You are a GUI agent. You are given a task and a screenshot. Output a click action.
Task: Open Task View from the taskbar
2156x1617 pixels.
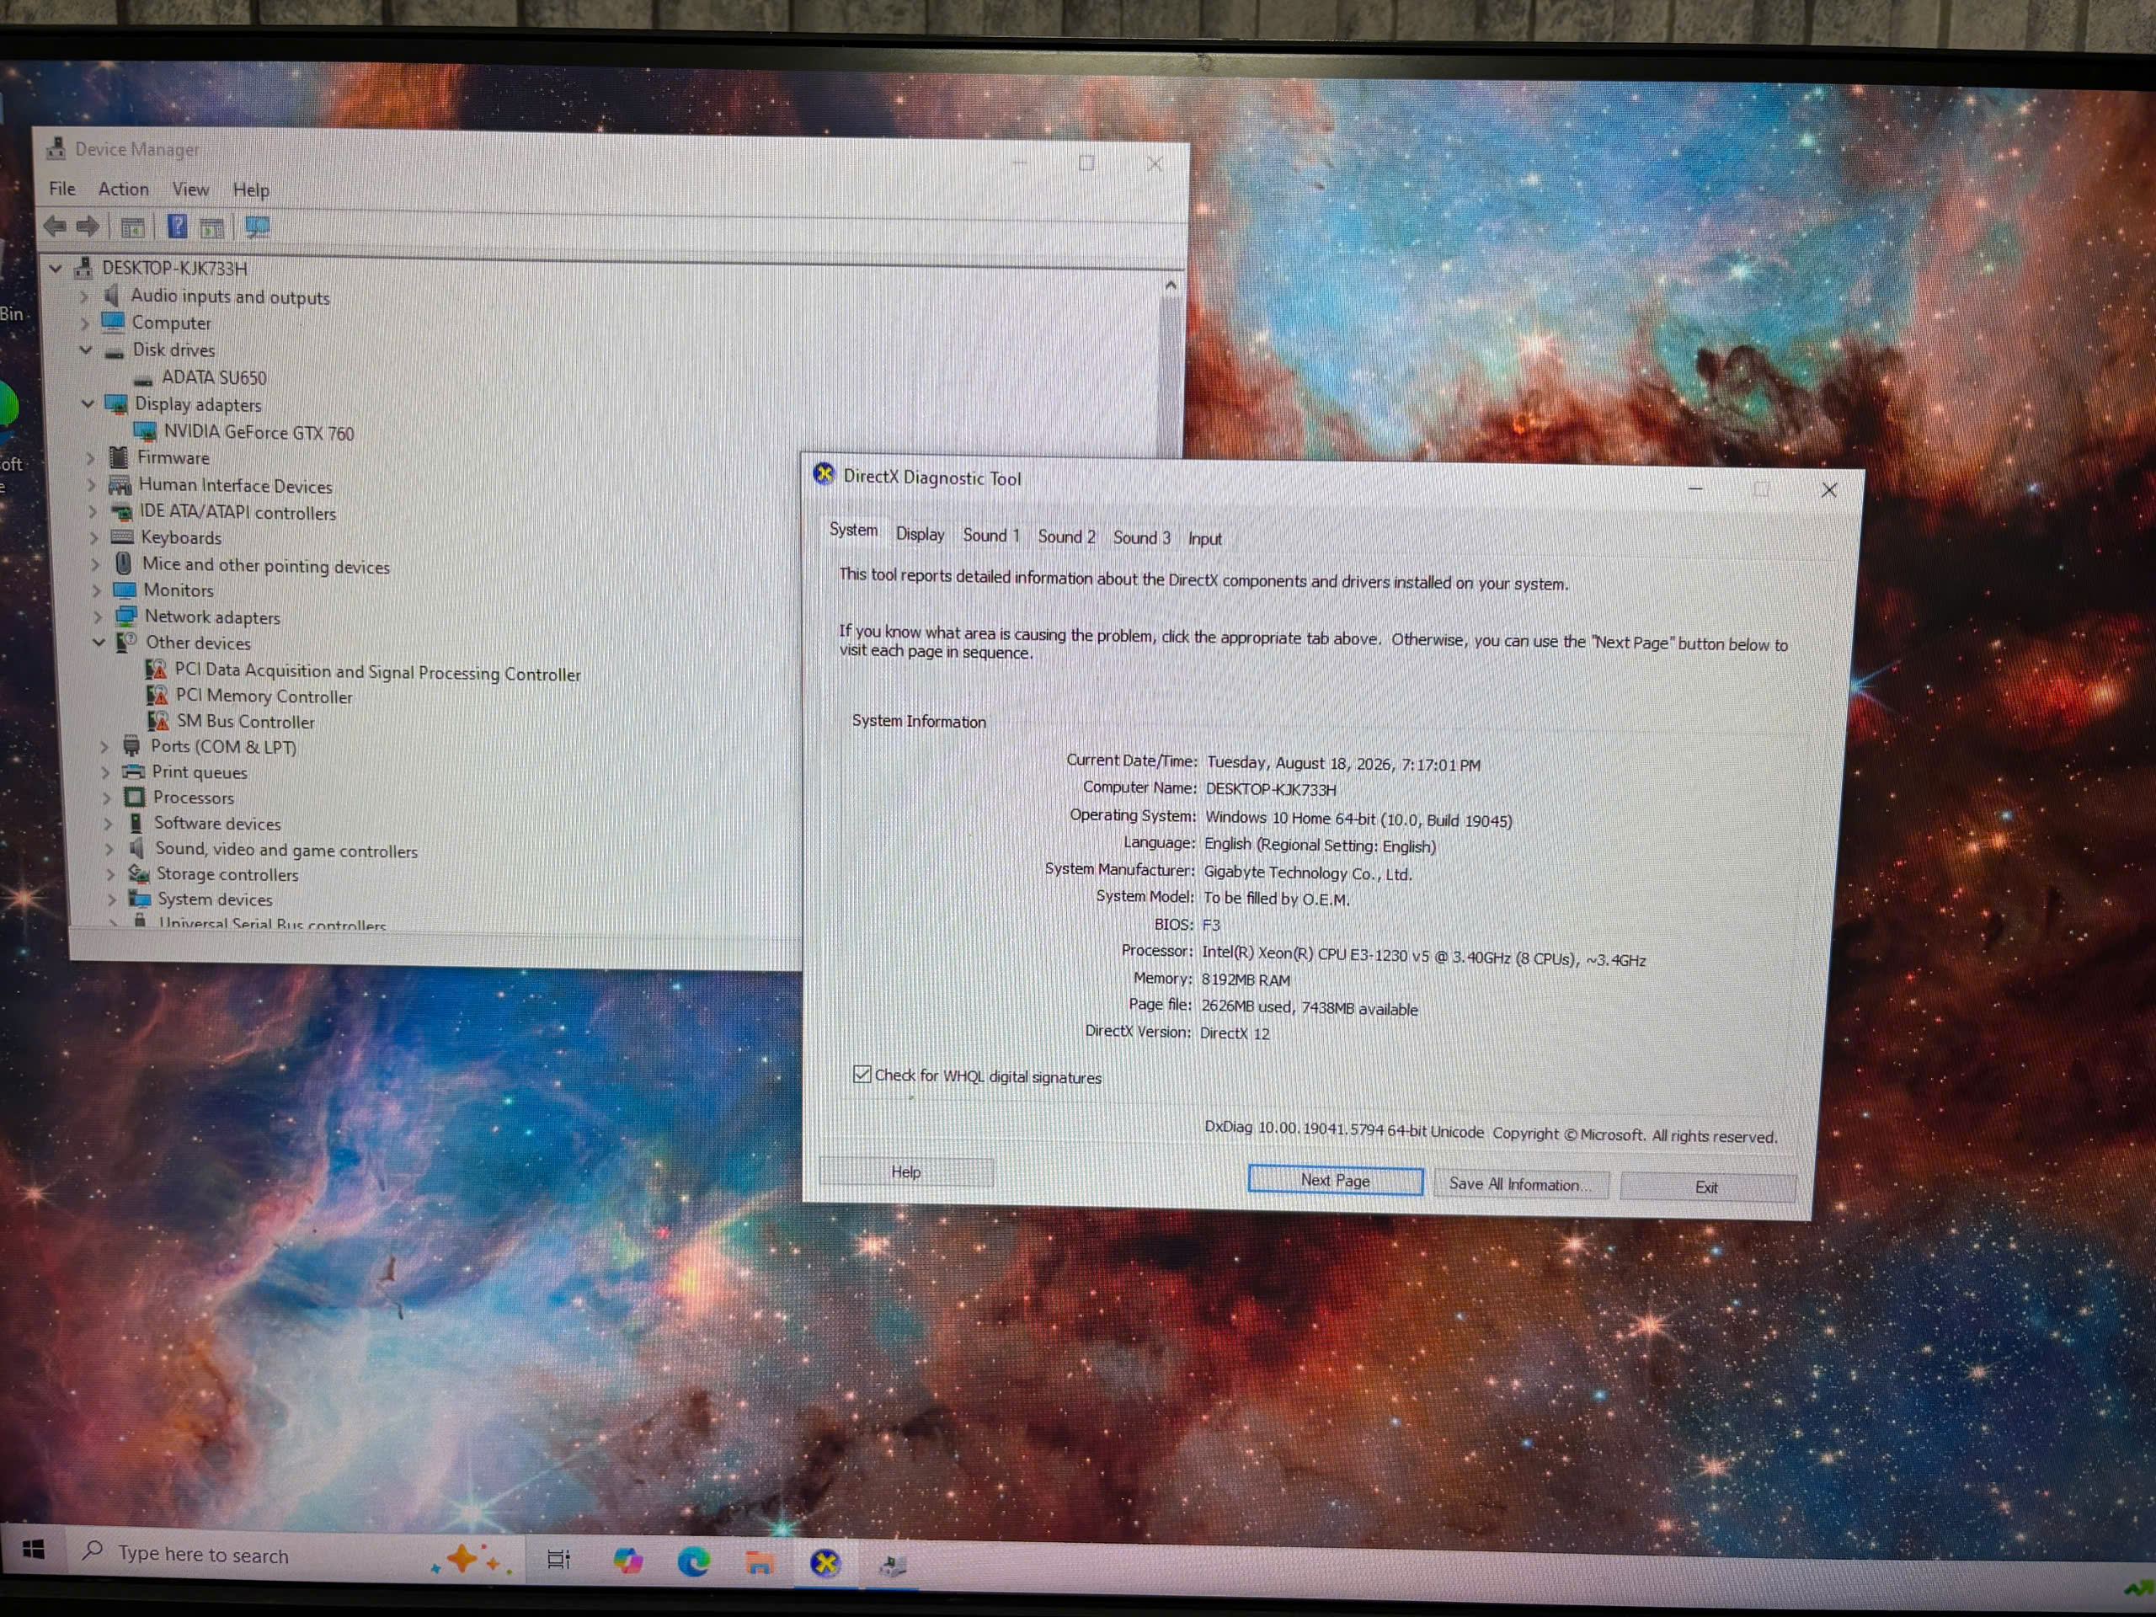pyautogui.click(x=558, y=1559)
